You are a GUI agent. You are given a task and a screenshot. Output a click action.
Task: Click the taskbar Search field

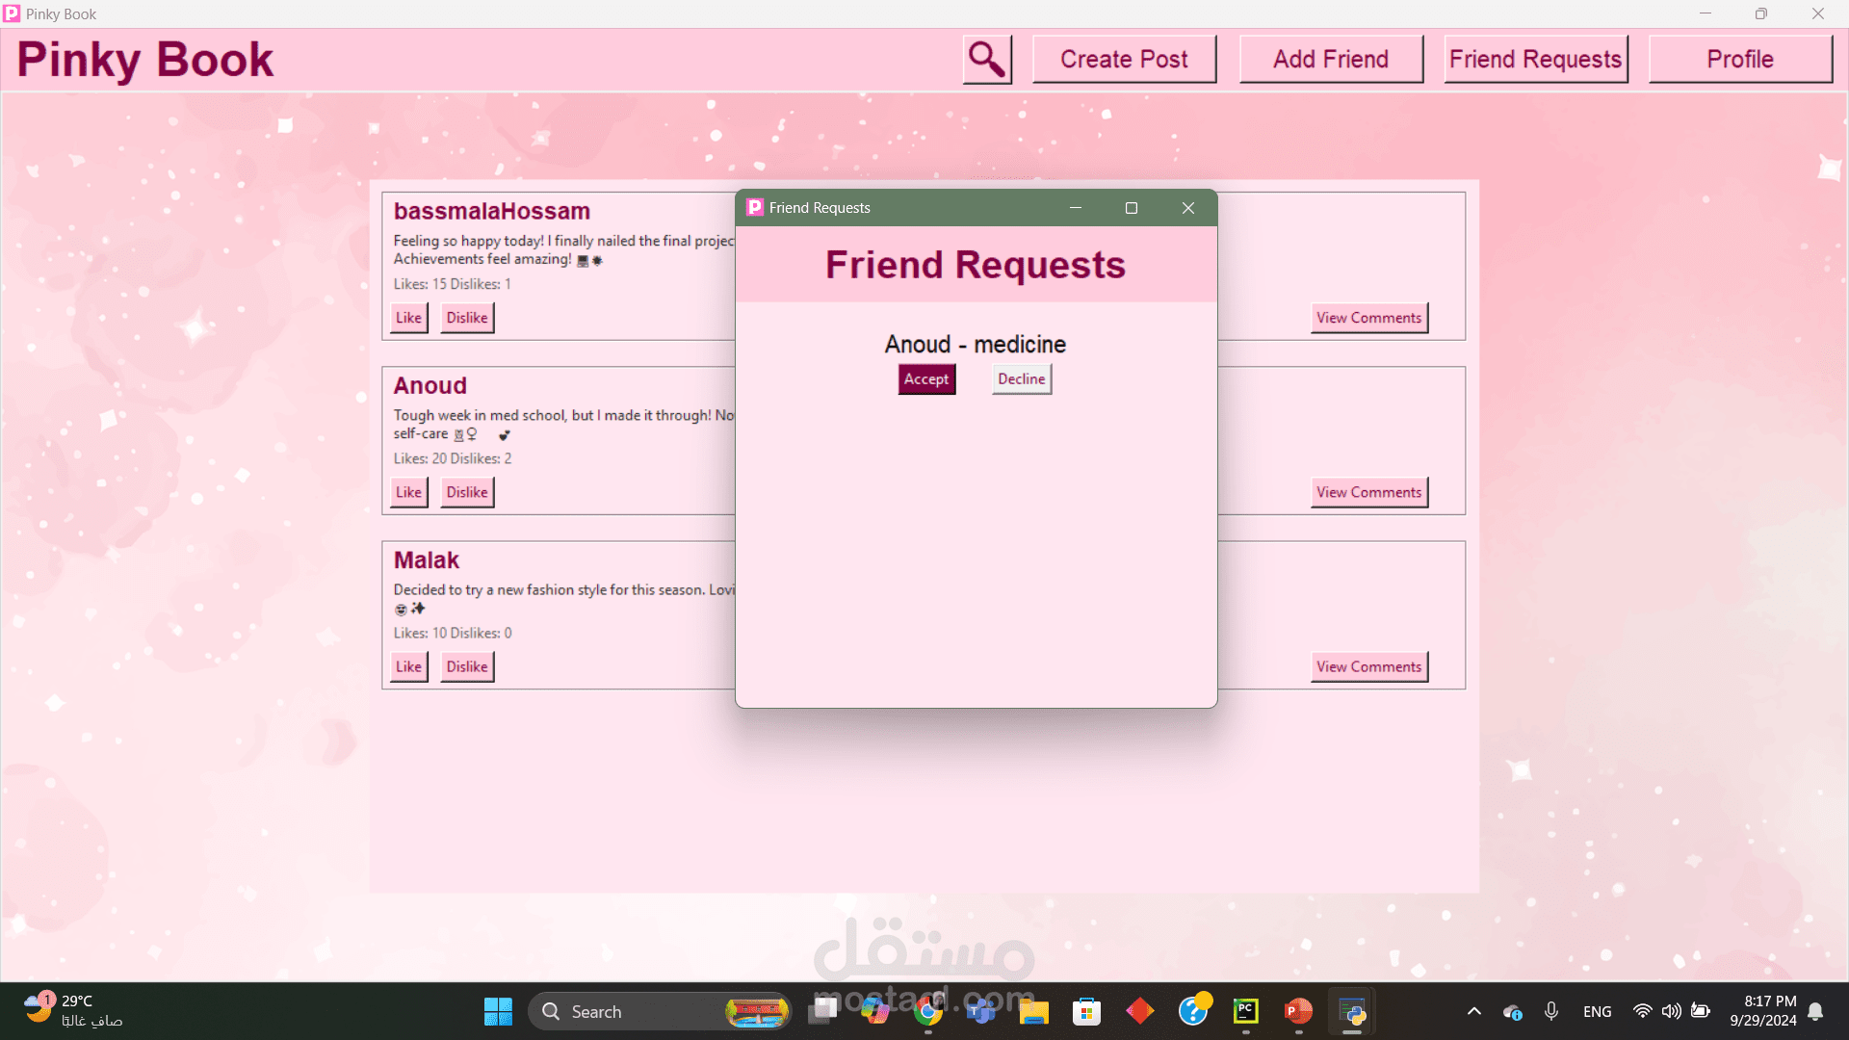click(636, 1011)
